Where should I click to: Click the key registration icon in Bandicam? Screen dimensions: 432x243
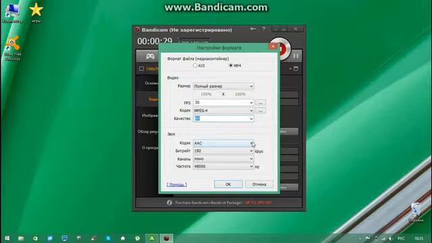tap(253, 29)
